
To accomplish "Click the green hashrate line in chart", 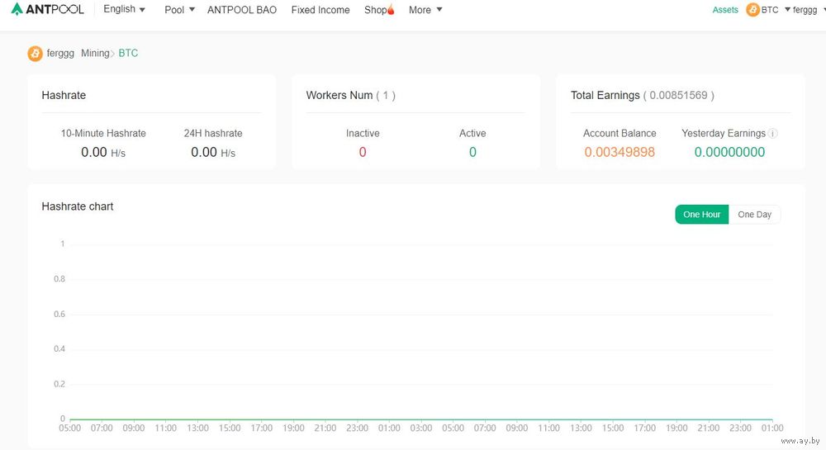I will 421,419.
